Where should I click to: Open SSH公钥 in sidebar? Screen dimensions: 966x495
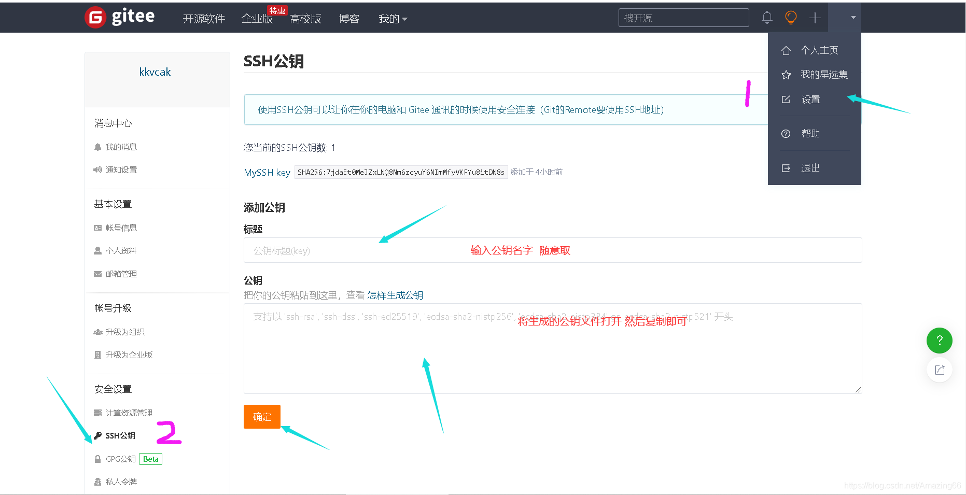tap(120, 436)
